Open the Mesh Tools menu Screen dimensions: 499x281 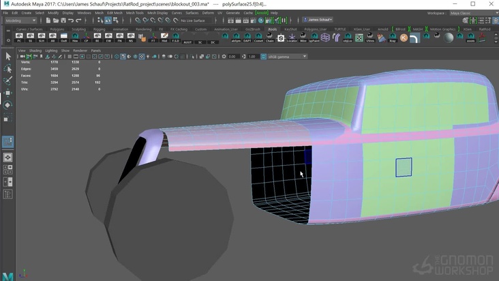click(135, 12)
